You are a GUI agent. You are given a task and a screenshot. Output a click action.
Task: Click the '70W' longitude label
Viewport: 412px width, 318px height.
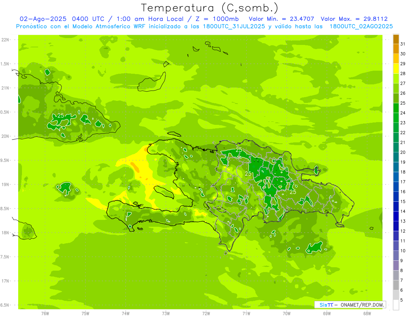pyautogui.click(x=287, y=313)
